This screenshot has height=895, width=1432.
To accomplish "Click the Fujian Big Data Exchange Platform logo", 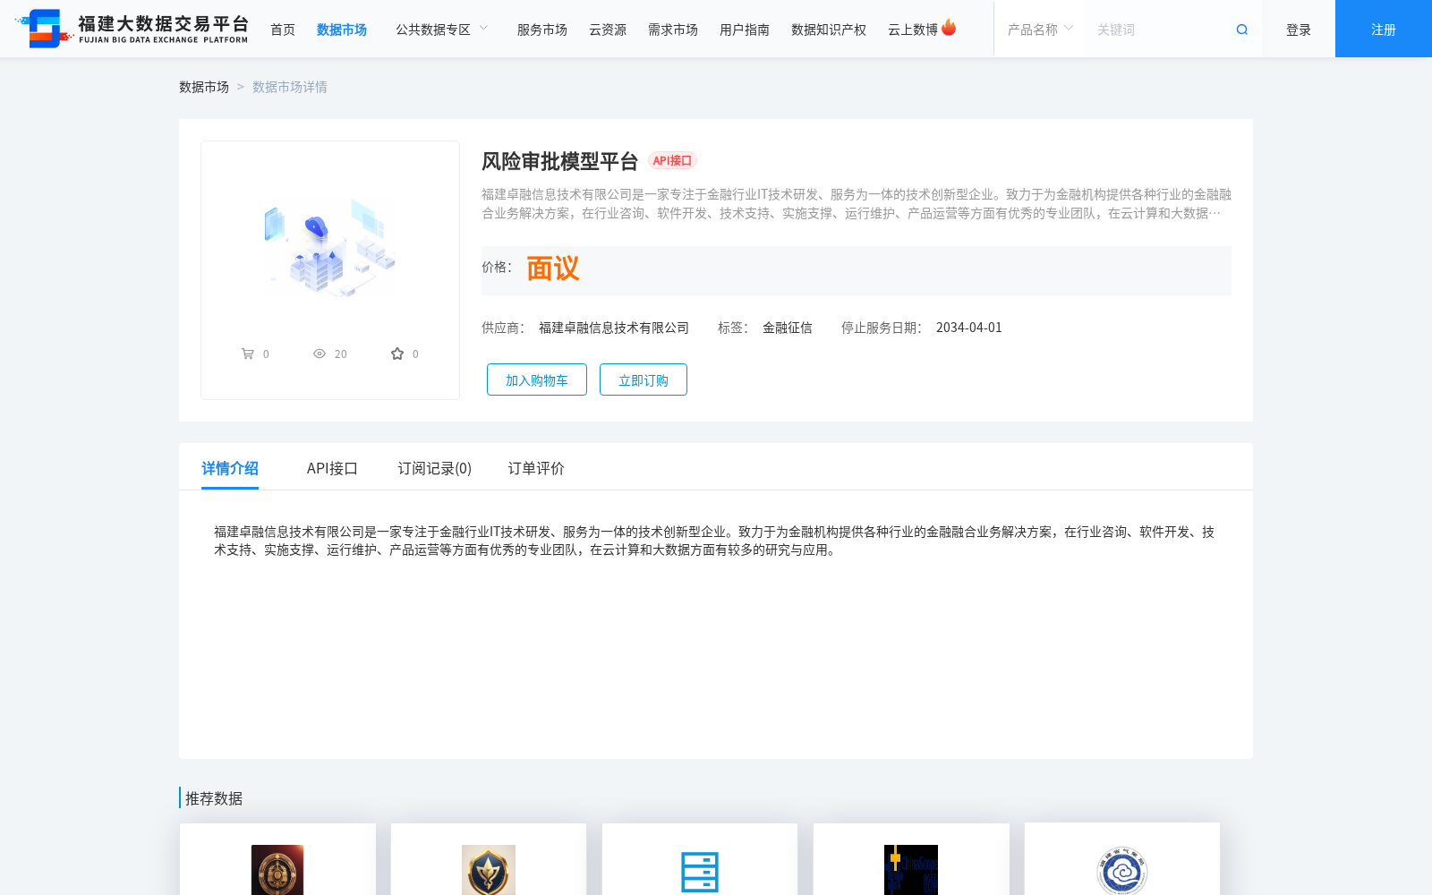I will point(132,29).
